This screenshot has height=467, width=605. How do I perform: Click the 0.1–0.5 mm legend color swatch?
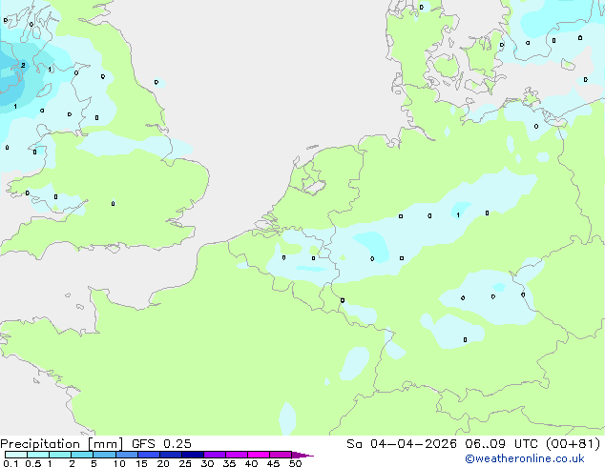16,455
